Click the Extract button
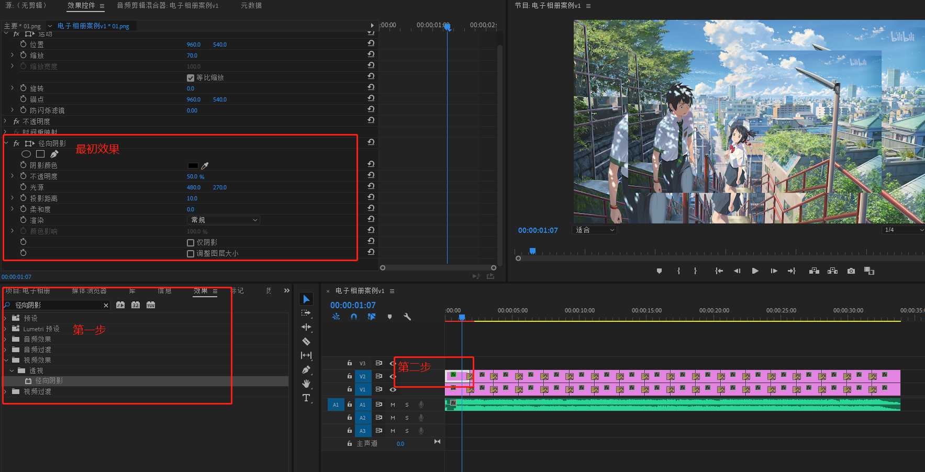This screenshot has width=925, height=472. tap(832, 271)
